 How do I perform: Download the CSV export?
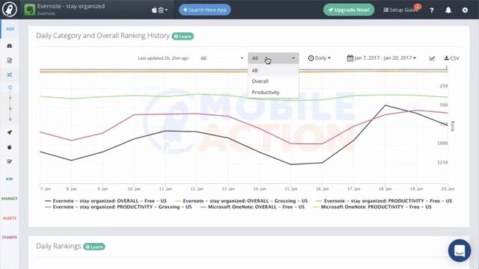(x=451, y=58)
